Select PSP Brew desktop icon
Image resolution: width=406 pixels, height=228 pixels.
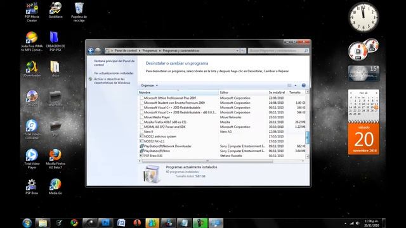[32, 186]
